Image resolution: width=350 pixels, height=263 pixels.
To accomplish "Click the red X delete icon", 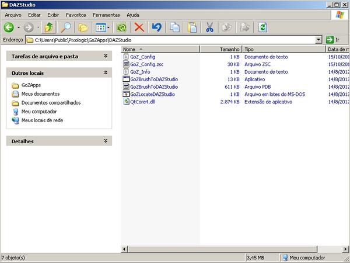I will tap(139, 27).
